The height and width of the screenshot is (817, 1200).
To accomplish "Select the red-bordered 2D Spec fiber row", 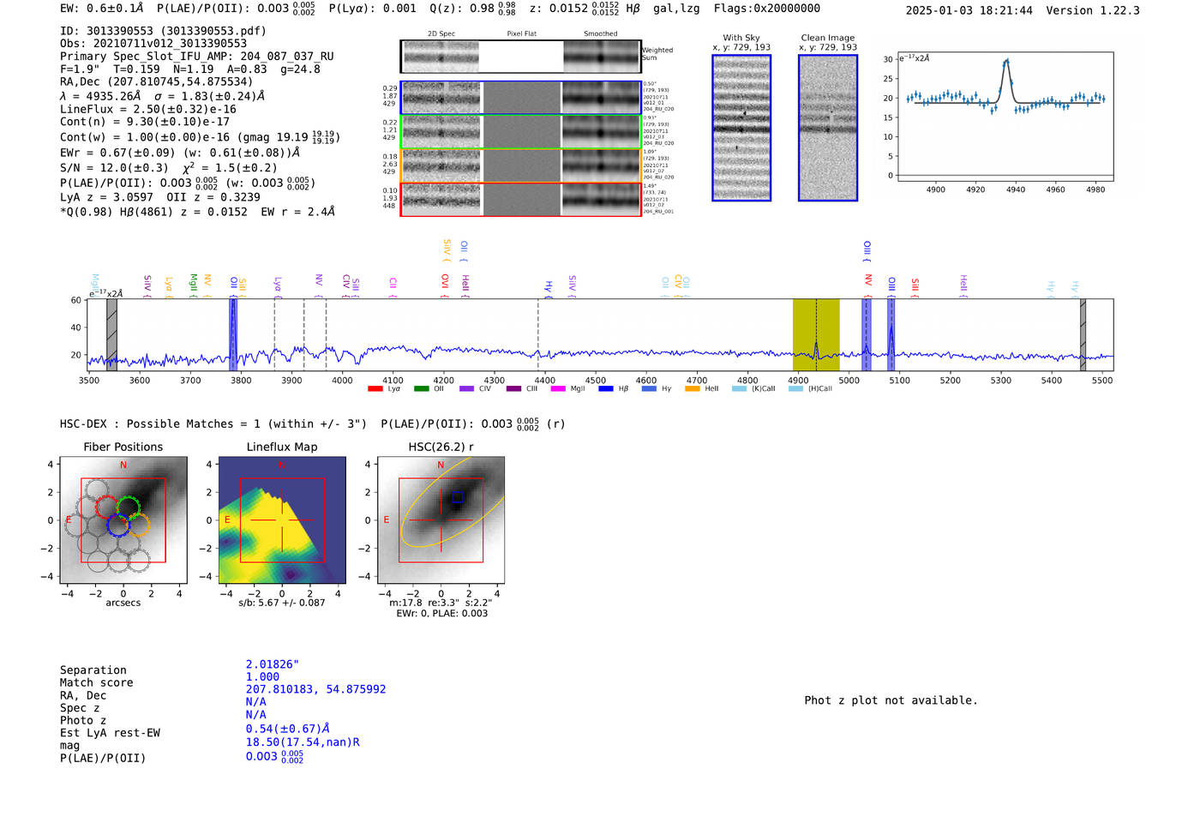I will click(520, 200).
